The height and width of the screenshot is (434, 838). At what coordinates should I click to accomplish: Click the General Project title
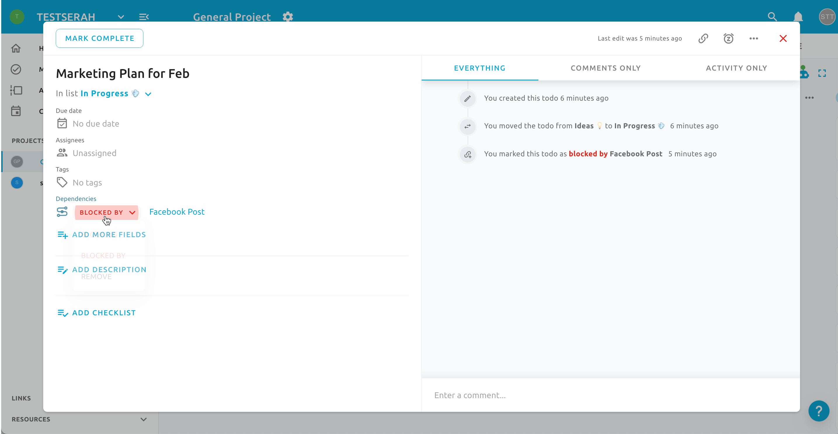coord(232,17)
